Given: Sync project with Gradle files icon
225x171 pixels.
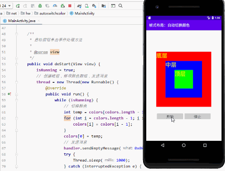Looking at the screenshot, I should (79, 6).
